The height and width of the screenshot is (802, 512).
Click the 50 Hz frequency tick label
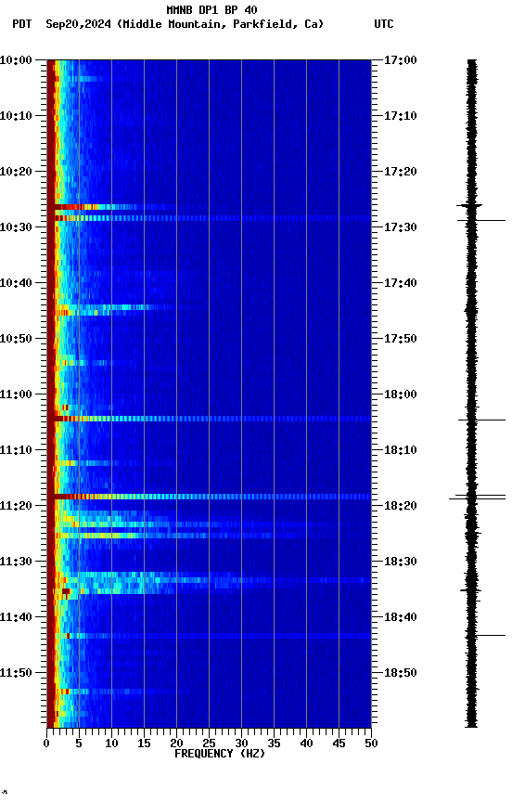[x=371, y=744]
